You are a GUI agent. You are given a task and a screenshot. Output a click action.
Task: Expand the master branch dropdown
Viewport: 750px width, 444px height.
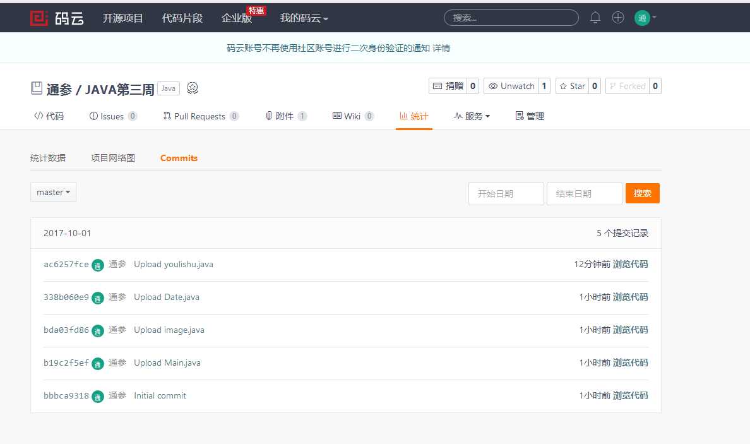[x=53, y=193]
